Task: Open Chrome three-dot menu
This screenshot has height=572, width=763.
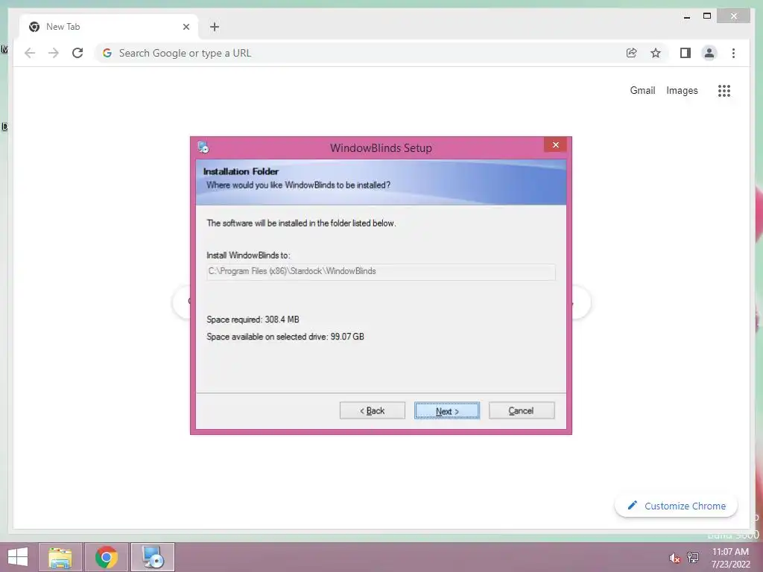Action: coord(733,53)
